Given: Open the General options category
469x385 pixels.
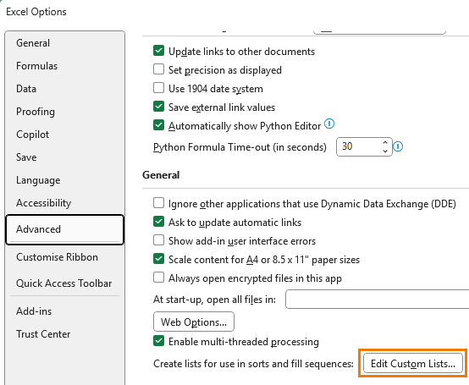Looking at the screenshot, I should coord(65,43).
